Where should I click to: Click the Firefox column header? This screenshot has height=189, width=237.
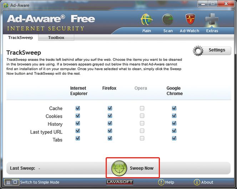[109, 88]
